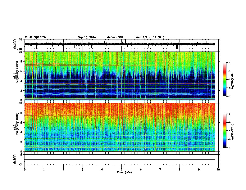
Task: Click the log(PSD) label beside ch.2 color bar
Action: pos(233,132)
